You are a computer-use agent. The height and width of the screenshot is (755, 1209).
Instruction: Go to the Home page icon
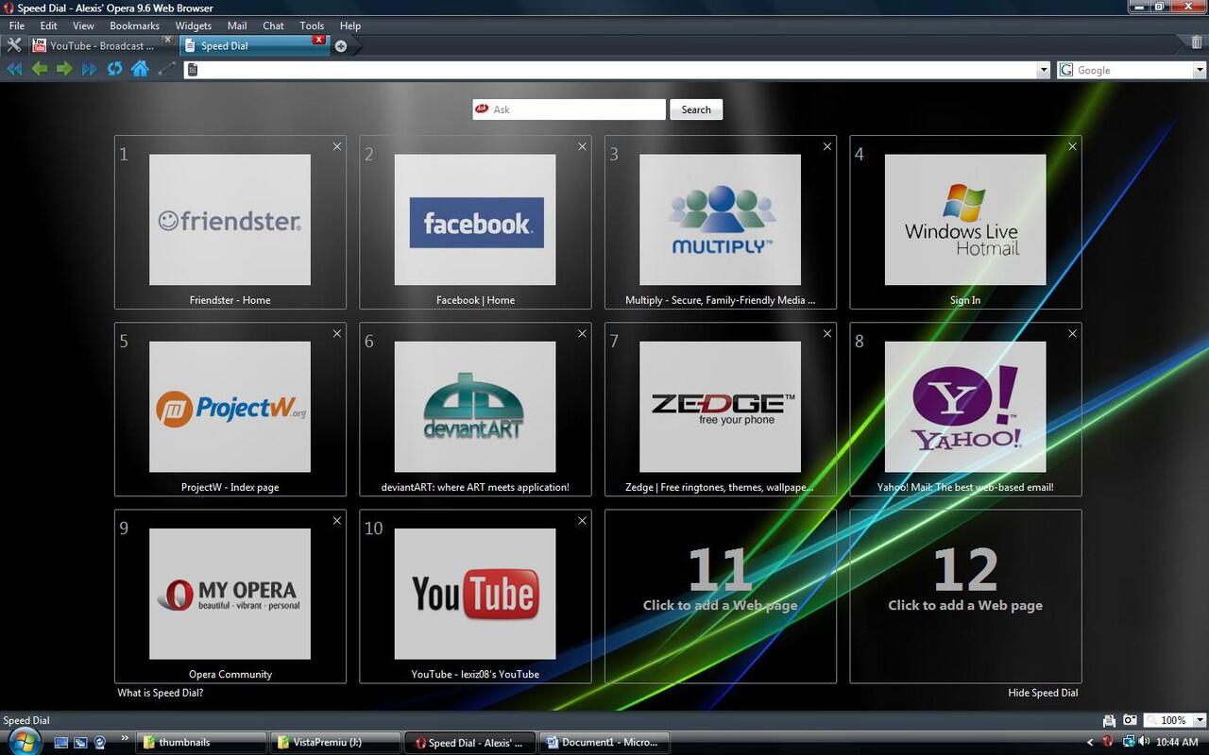tap(140, 69)
